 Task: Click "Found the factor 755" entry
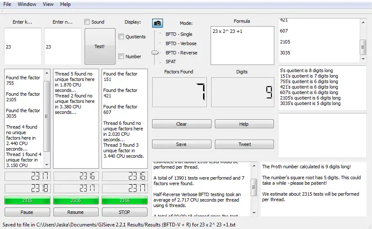23,80
